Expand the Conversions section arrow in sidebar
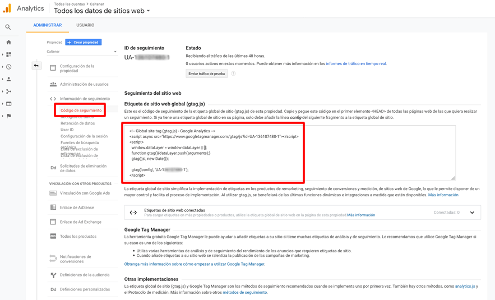Image resolution: width=495 pixels, height=300 pixels. point(3,116)
